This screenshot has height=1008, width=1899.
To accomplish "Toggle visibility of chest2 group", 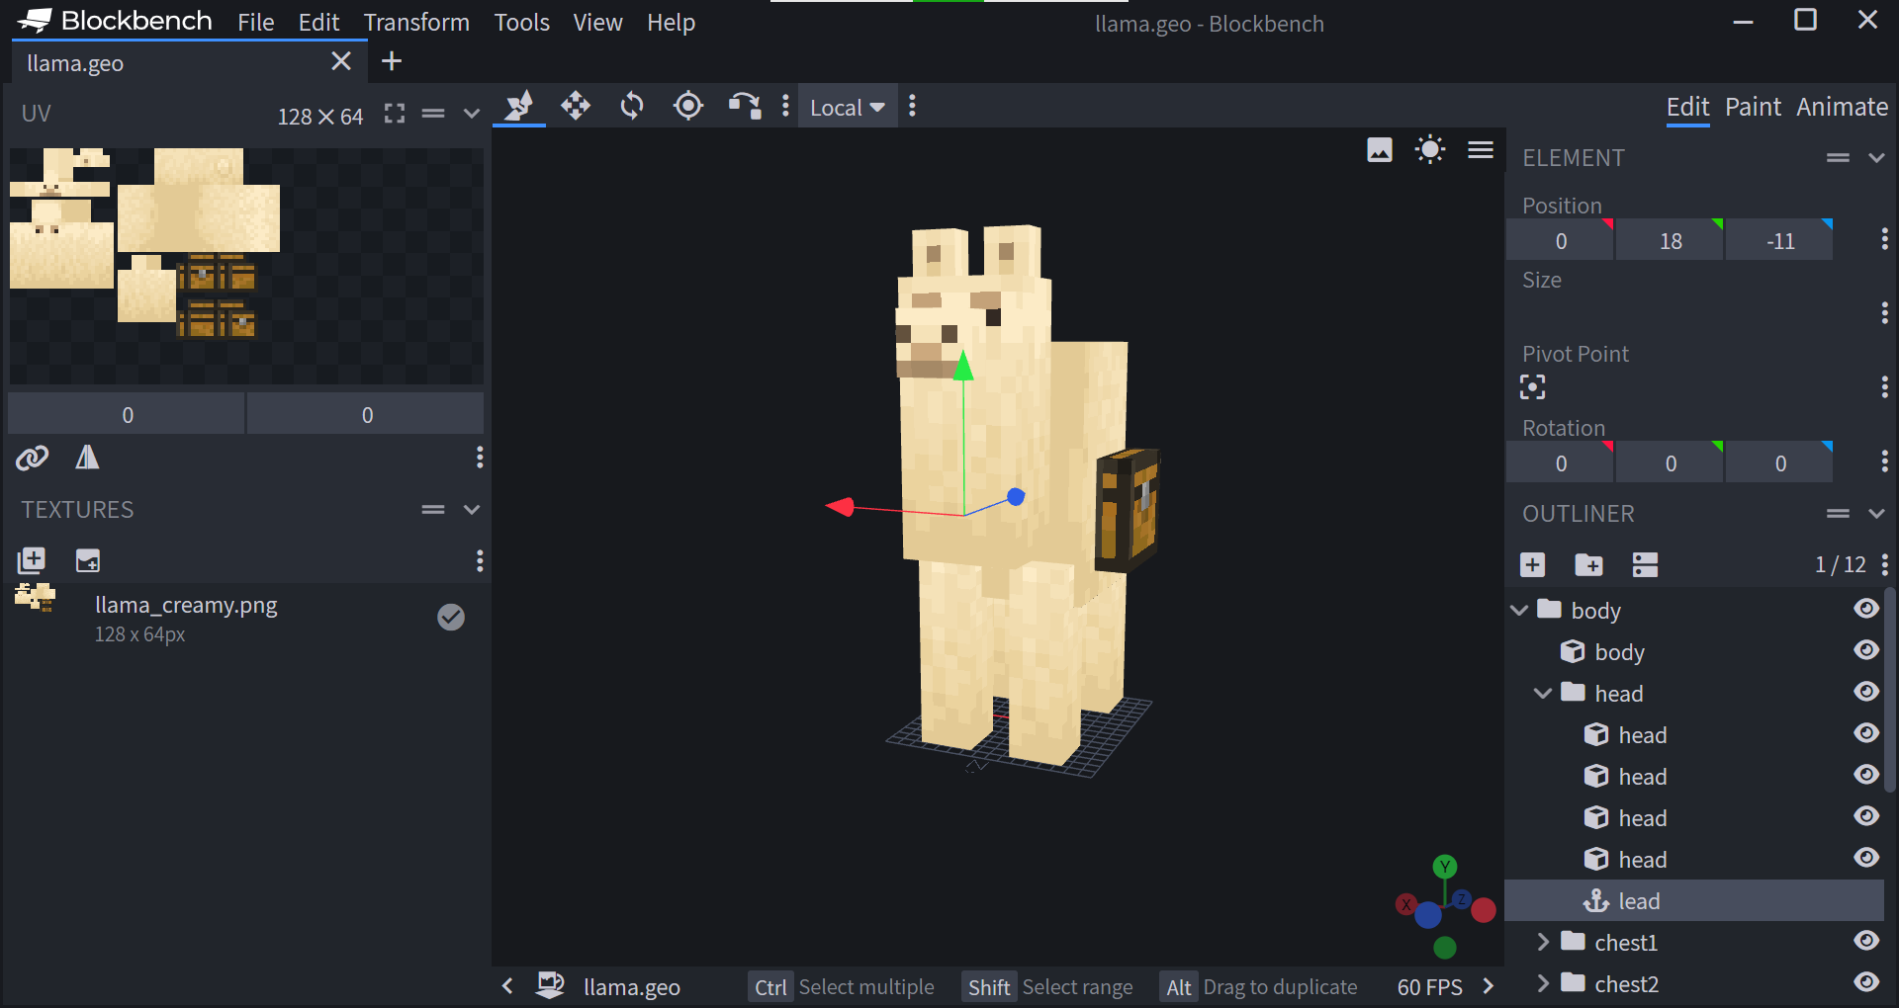I will tap(1866, 982).
